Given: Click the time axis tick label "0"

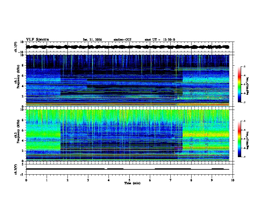Looking at the screenshot, I should point(26,180).
